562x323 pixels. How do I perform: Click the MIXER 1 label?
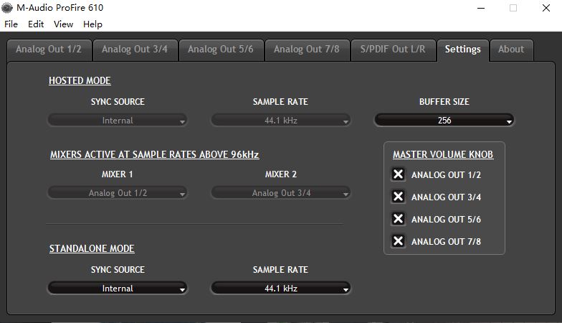point(118,174)
